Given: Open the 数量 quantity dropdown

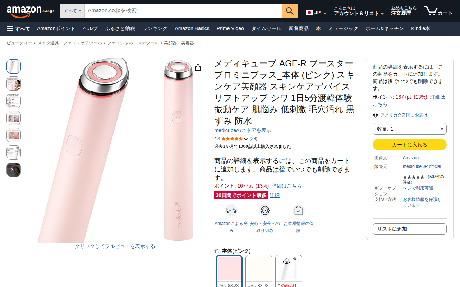Looking at the screenshot, I should pos(410,129).
